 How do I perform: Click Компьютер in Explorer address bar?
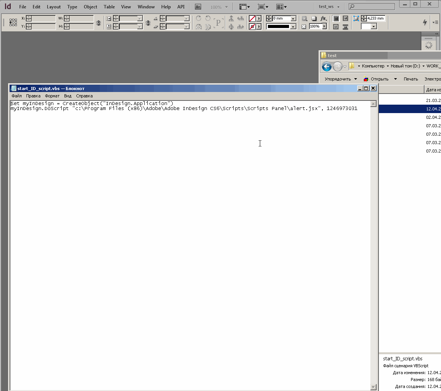pos(373,66)
